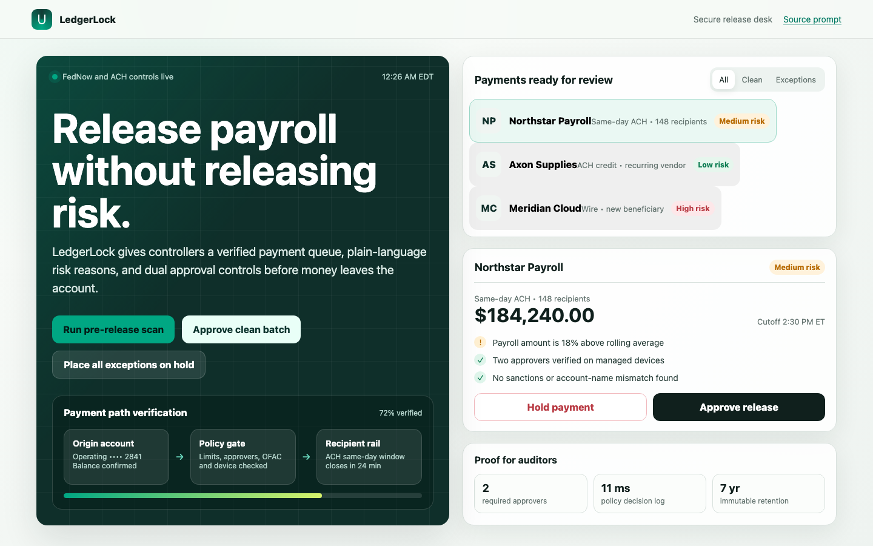Click the 2 required approvers card
The width and height of the screenshot is (873, 546).
tap(530, 494)
